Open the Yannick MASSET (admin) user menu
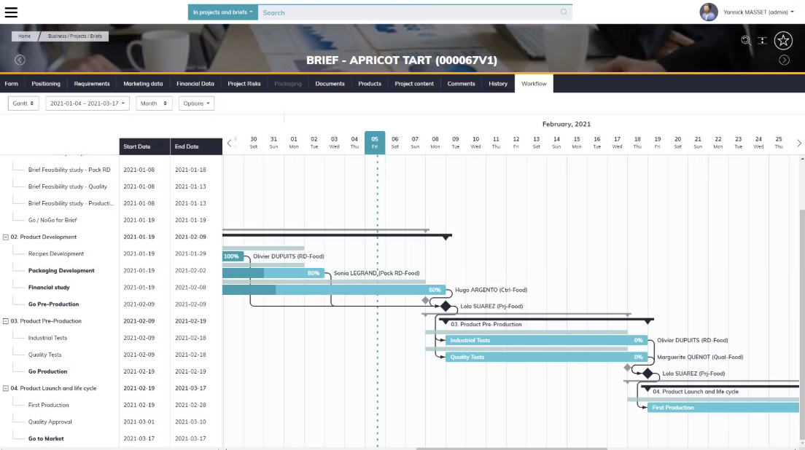This screenshot has width=805, height=450. coord(758,12)
